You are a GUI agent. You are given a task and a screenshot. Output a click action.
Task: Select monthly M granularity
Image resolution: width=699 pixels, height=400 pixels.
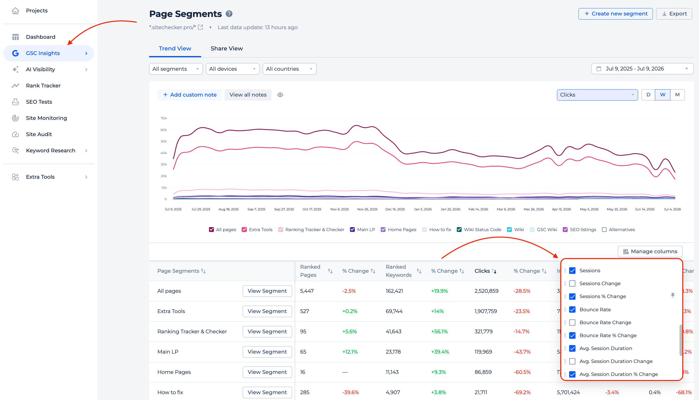(677, 95)
